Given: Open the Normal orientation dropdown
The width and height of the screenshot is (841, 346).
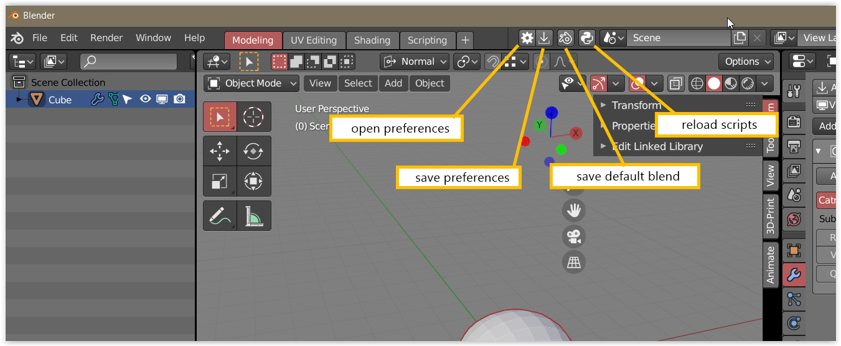Looking at the screenshot, I should (x=415, y=61).
